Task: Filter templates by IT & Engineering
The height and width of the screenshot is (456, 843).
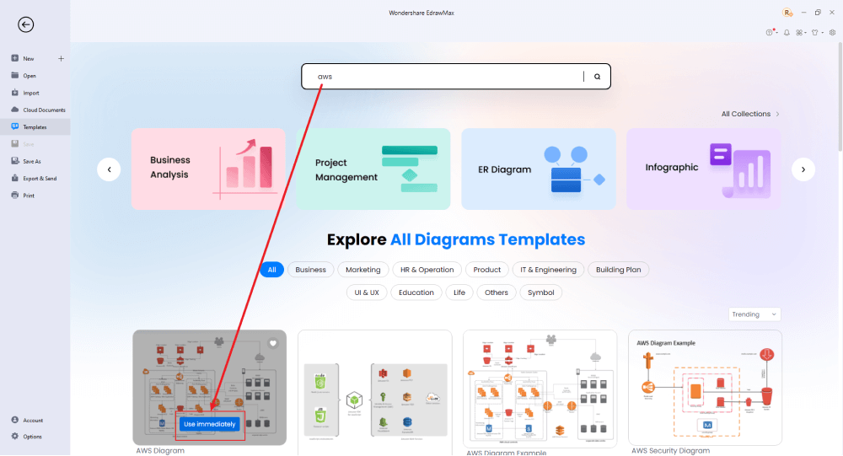Action: pos(549,270)
